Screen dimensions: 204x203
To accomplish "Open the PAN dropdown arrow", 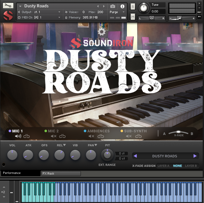I will pos(96,145).
